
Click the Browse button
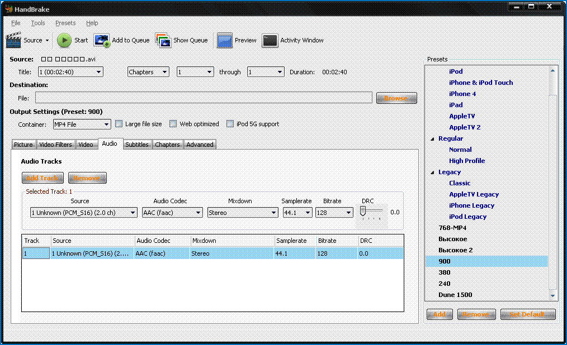(396, 98)
